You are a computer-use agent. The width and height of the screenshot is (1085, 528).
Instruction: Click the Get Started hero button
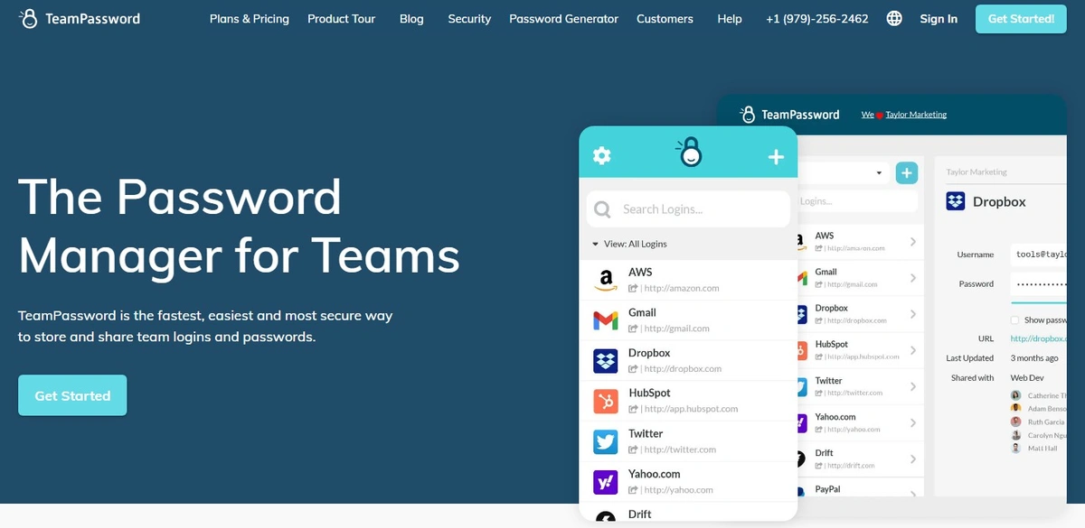[x=72, y=395]
